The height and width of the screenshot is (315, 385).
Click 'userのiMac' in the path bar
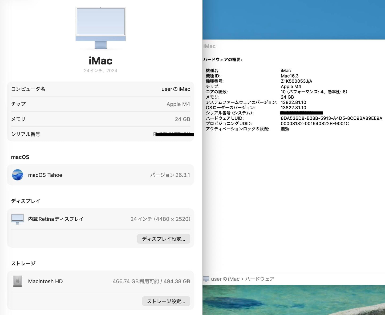[x=225, y=279]
